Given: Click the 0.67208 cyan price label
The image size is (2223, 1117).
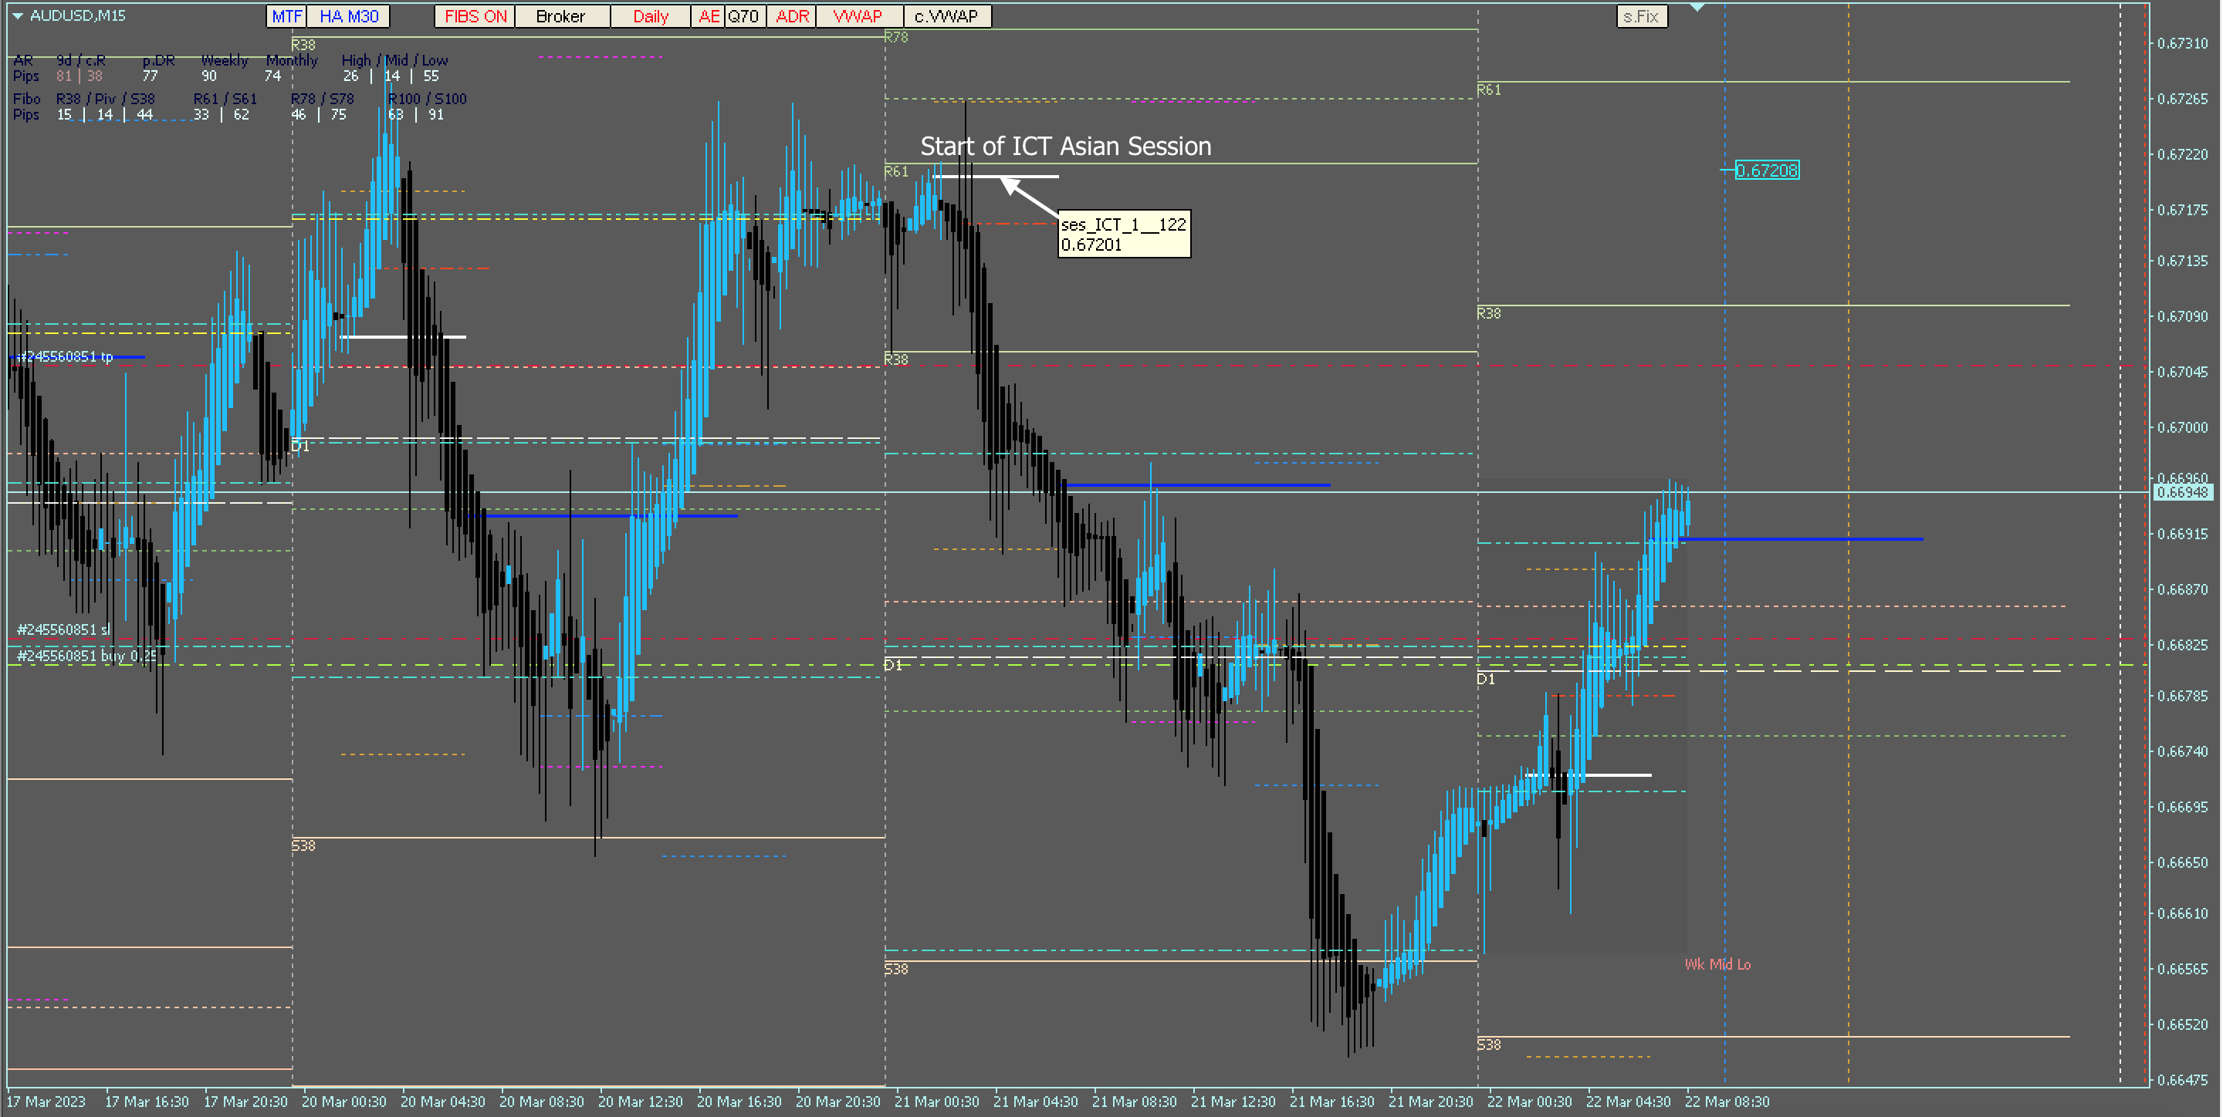Looking at the screenshot, I should pyautogui.click(x=1767, y=170).
